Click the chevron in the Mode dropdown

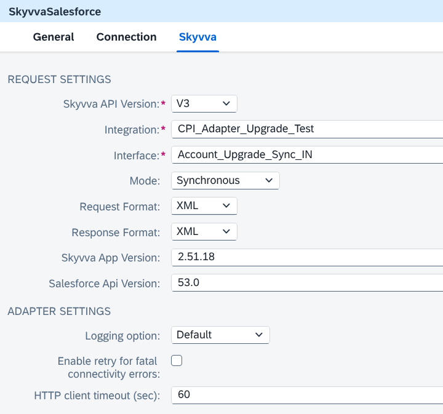[269, 180]
